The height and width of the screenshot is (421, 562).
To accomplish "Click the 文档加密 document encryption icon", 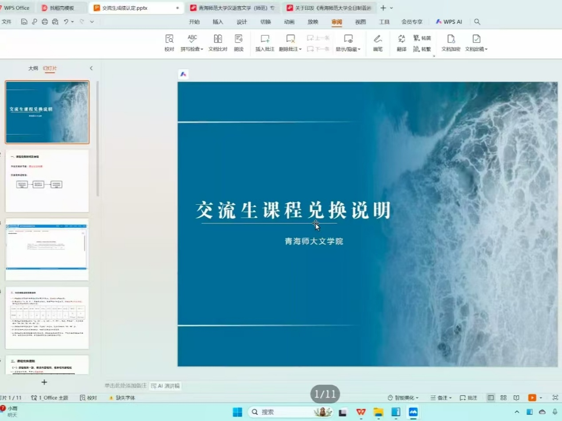I will click(x=451, y=43).
